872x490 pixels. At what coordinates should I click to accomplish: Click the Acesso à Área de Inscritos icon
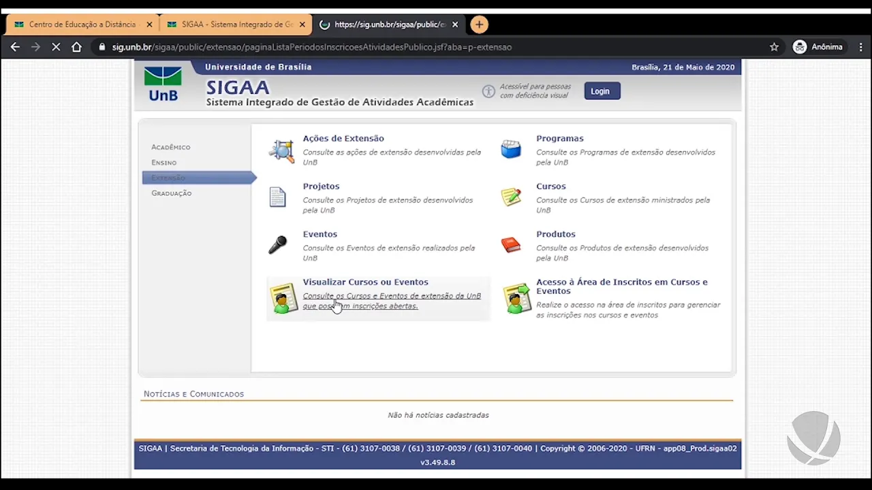(517, 299)
